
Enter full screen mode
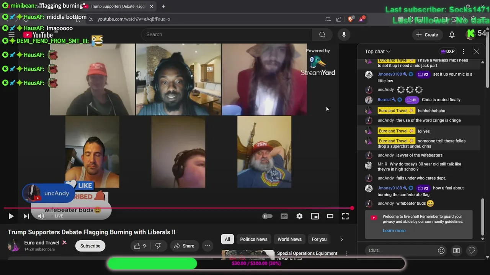pyautogui.click(x=345, y=216)
